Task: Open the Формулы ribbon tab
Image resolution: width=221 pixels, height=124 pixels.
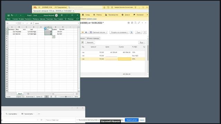Action: click(36, 19)
